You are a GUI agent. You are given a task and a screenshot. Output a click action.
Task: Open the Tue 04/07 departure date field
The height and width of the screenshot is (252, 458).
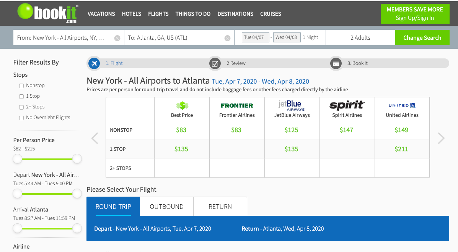255,37
